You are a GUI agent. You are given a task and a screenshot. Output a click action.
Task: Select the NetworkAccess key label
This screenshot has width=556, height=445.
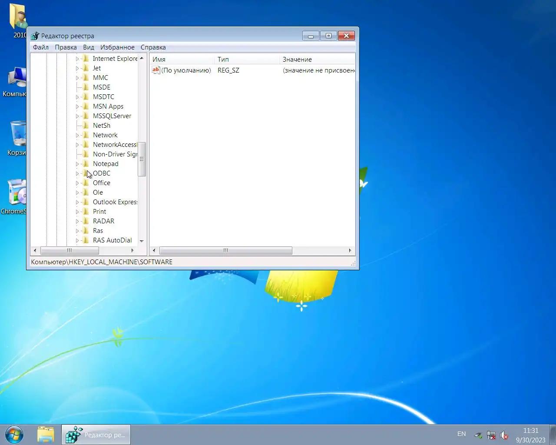[x=115, y=145]
